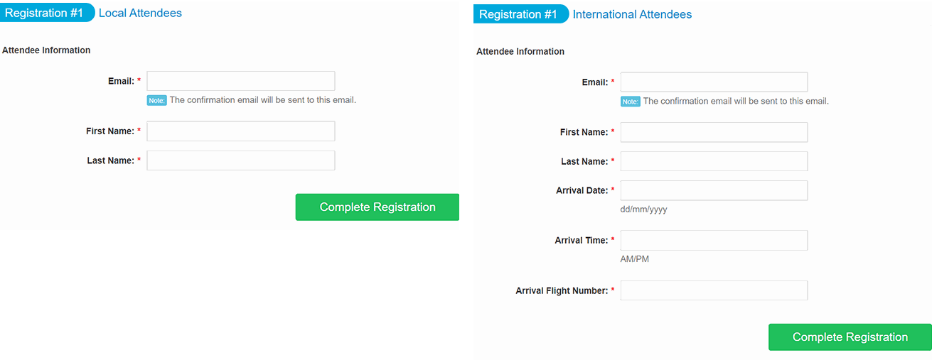Submit Local form via Complete Registration
Screen dimensions: 932x360
click(x=377, y=207)
